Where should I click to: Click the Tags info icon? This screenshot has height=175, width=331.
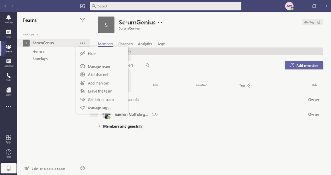pyautogui.click(x=250, y=85)
